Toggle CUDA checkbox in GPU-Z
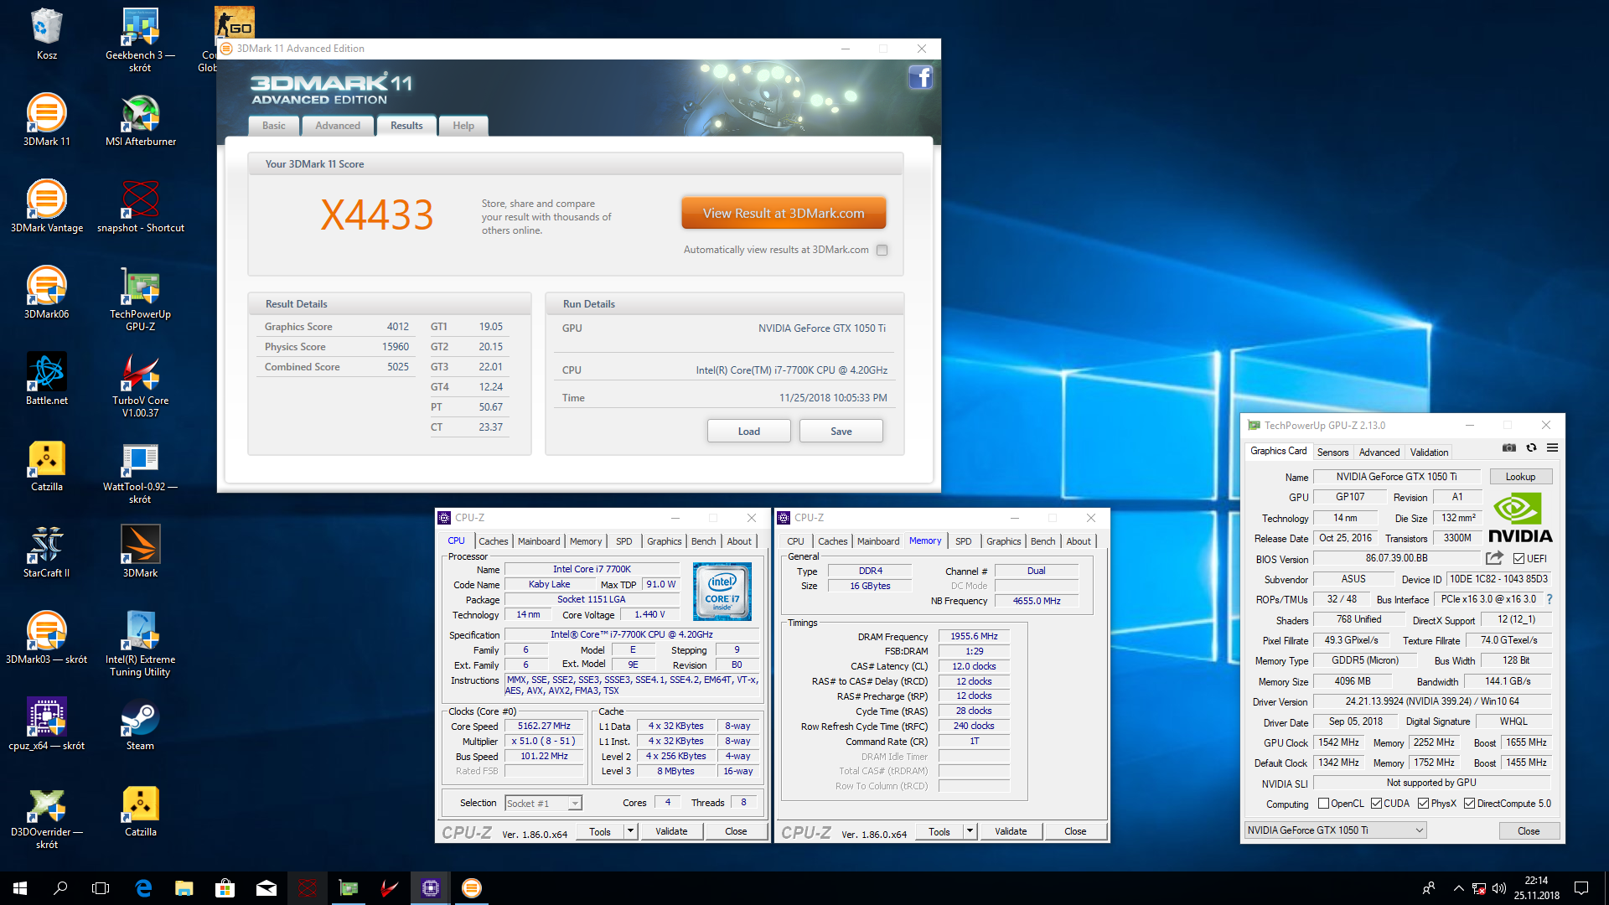Image resolution: width=1609 pixels, height=905 pixels. (1376, 804)
